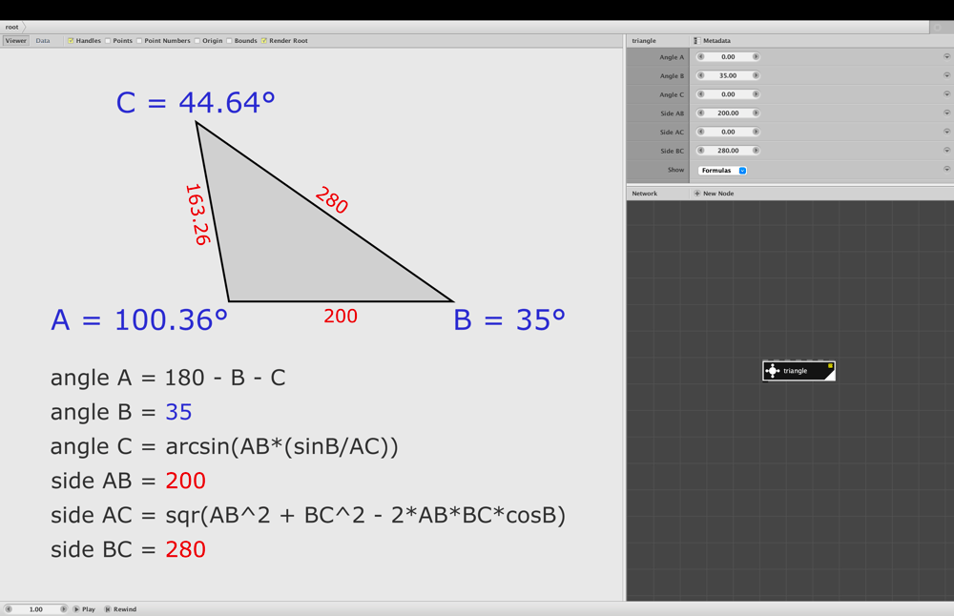Step frame number back with left arrow
Image resolution: width=954 pixels, height=616 pixels.
click(9, 608)
